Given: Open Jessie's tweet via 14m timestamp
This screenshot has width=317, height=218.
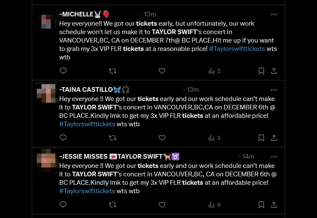Looking at the screenshot, I should [249, 157].
